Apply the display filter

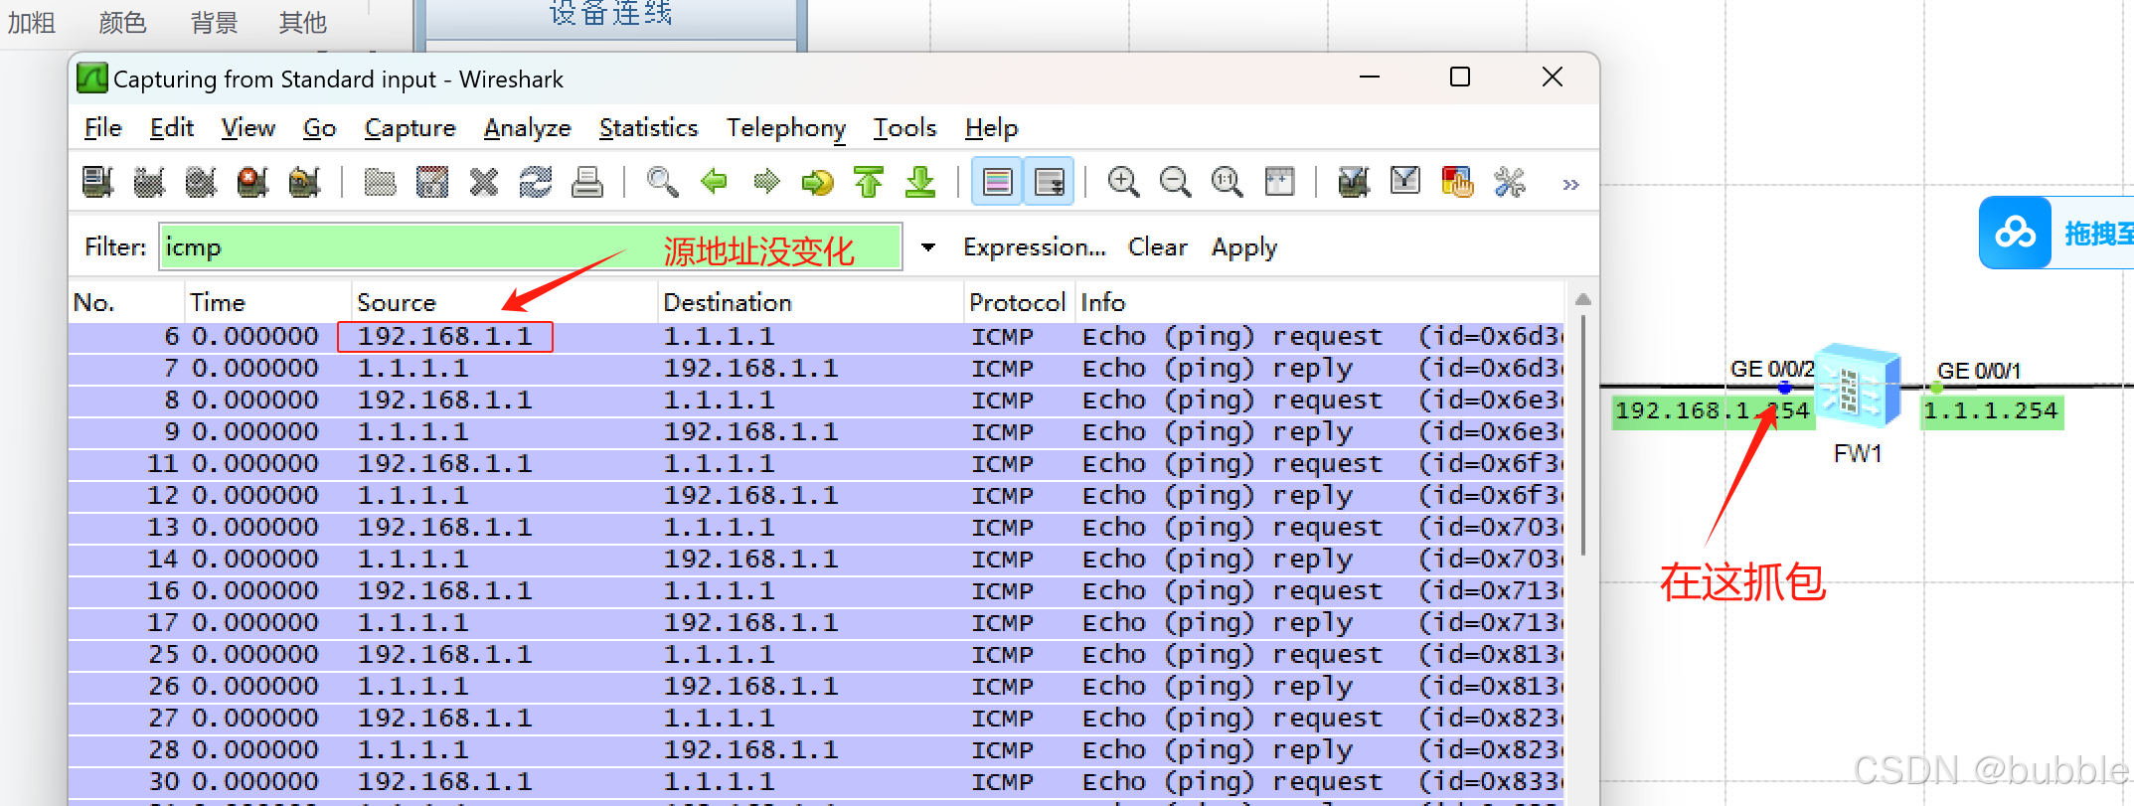tap(1243, 247)
